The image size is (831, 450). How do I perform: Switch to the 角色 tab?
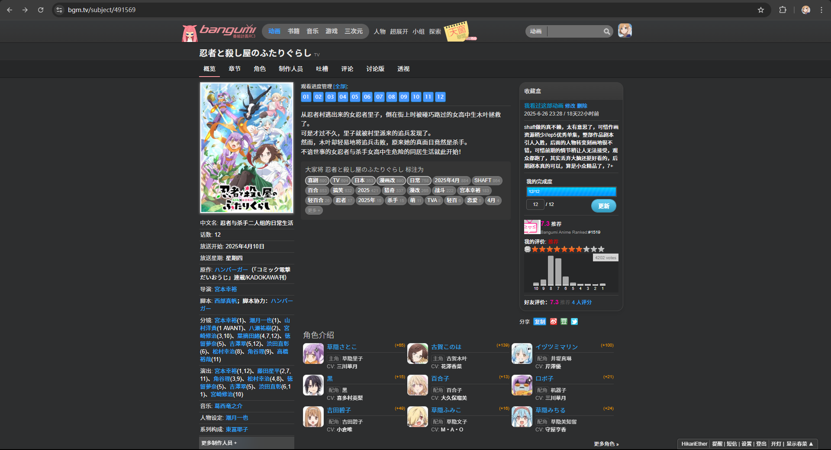(260, 69)
